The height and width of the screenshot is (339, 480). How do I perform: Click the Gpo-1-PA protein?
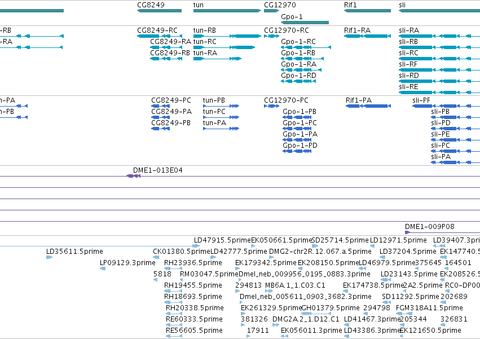(297, 140)
